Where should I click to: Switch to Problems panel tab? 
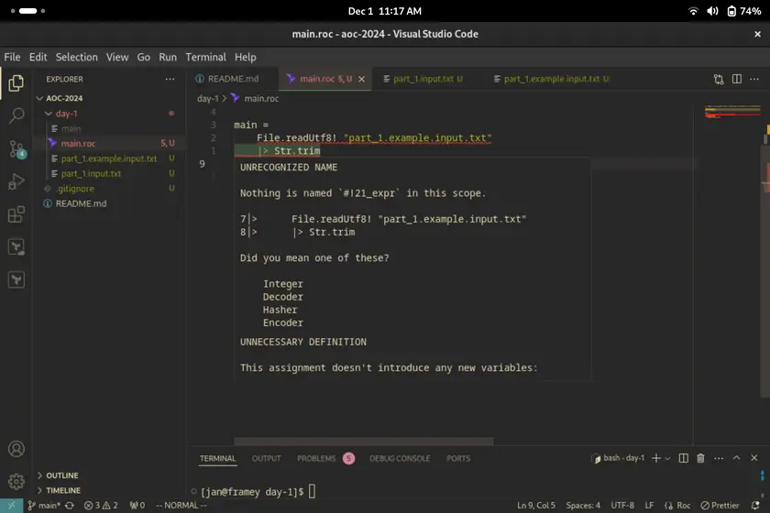pos(325,458)
